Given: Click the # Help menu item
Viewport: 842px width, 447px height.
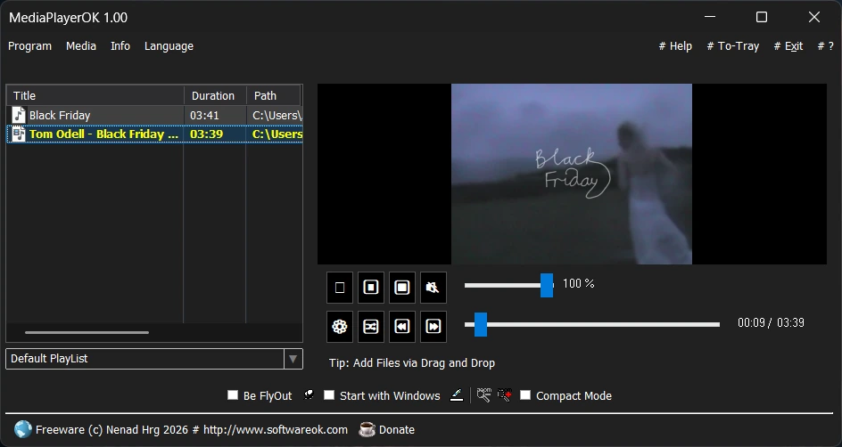Looking at the screenshot, I should click(675, 46).
